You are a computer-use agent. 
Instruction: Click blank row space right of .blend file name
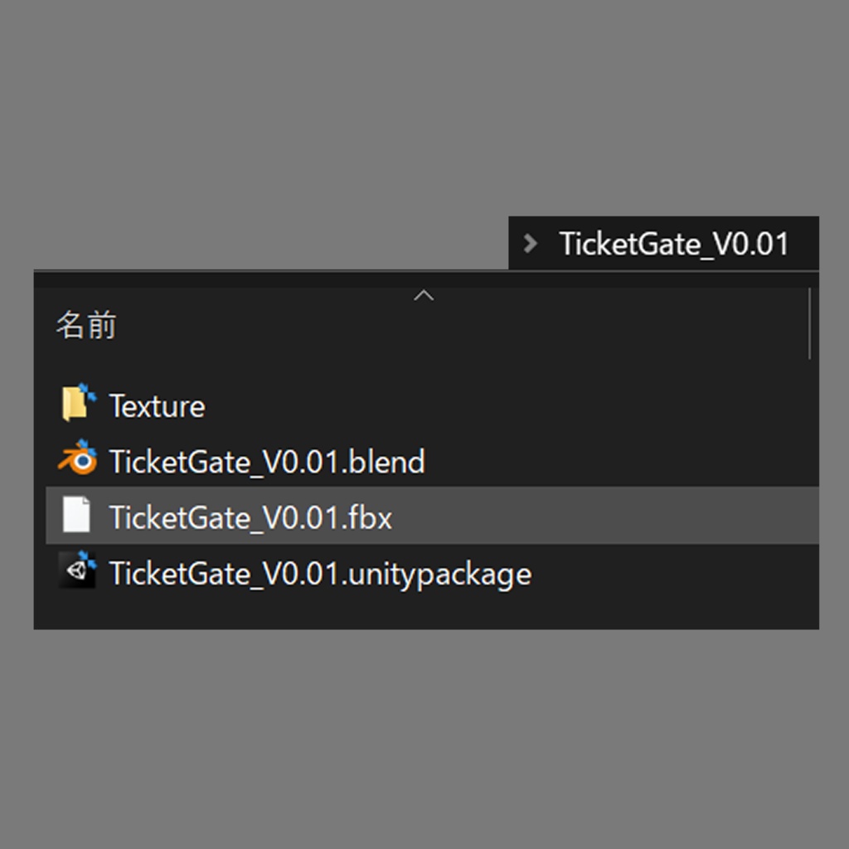pyautogui.click(x=614, y=462)
